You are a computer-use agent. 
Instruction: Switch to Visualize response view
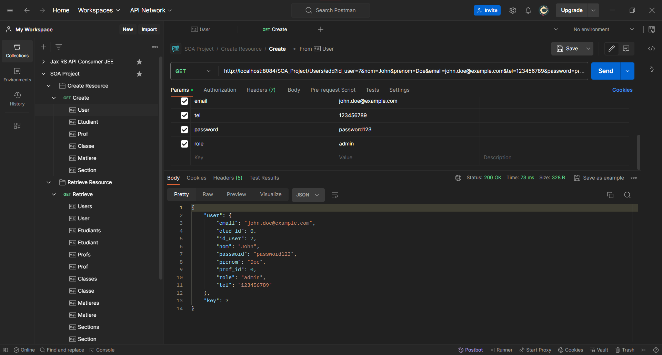coord(271,194)
